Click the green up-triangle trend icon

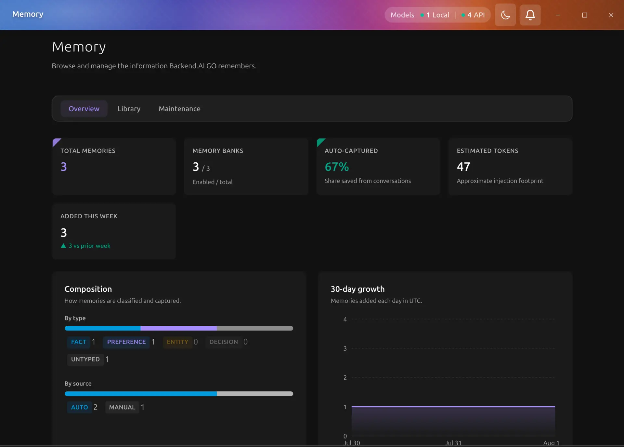(63, 246)
